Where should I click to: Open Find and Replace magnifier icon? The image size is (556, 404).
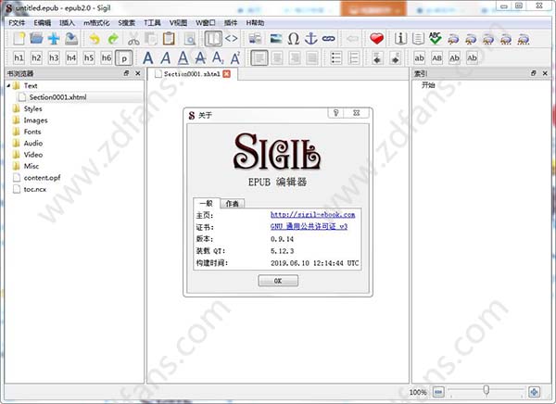coord(190,39)
